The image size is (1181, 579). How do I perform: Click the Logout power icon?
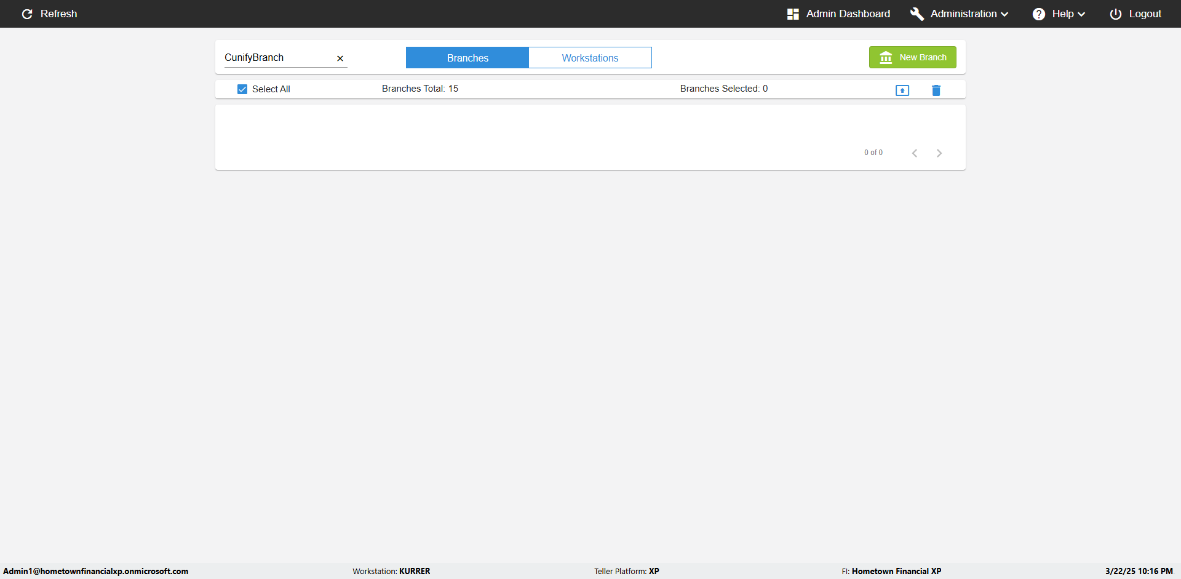click(x=1115, y=14)
